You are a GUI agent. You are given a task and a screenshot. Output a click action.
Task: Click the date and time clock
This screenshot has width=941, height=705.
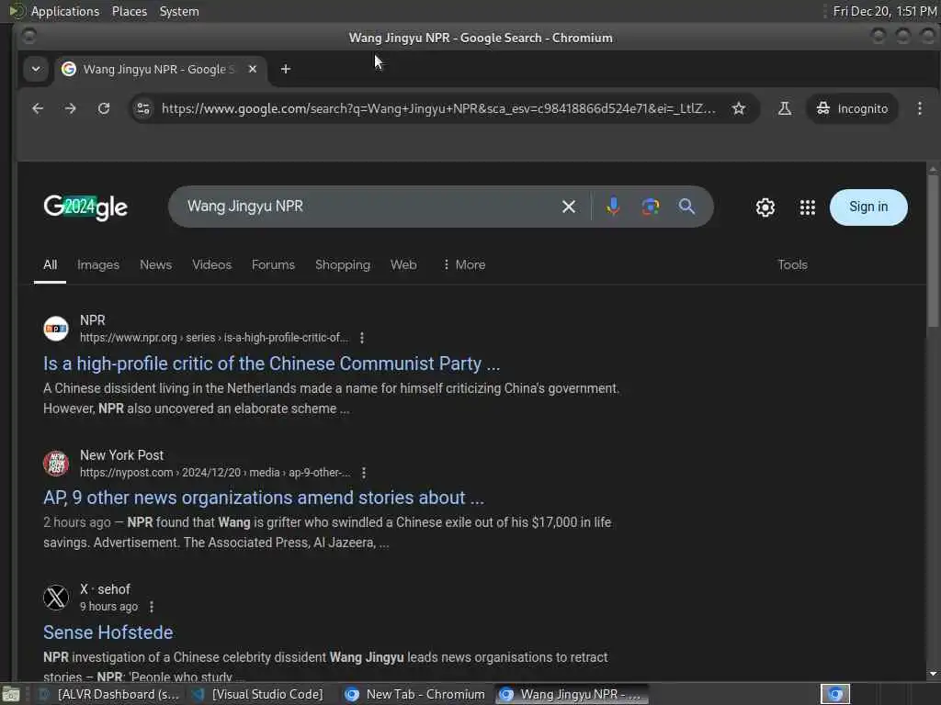tap(885, 11)
